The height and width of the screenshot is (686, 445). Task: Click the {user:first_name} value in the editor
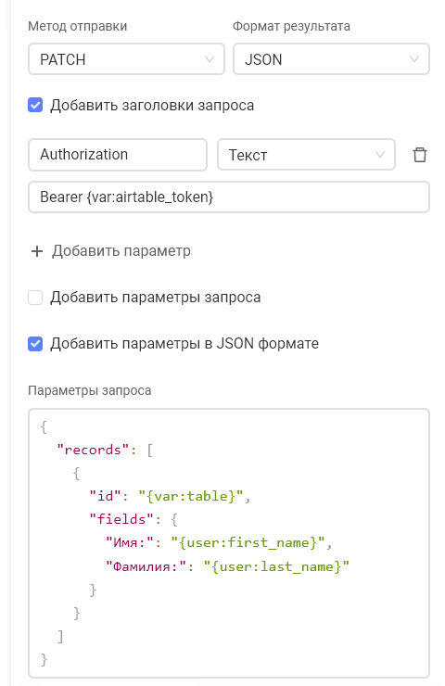[x=248, y=543]
